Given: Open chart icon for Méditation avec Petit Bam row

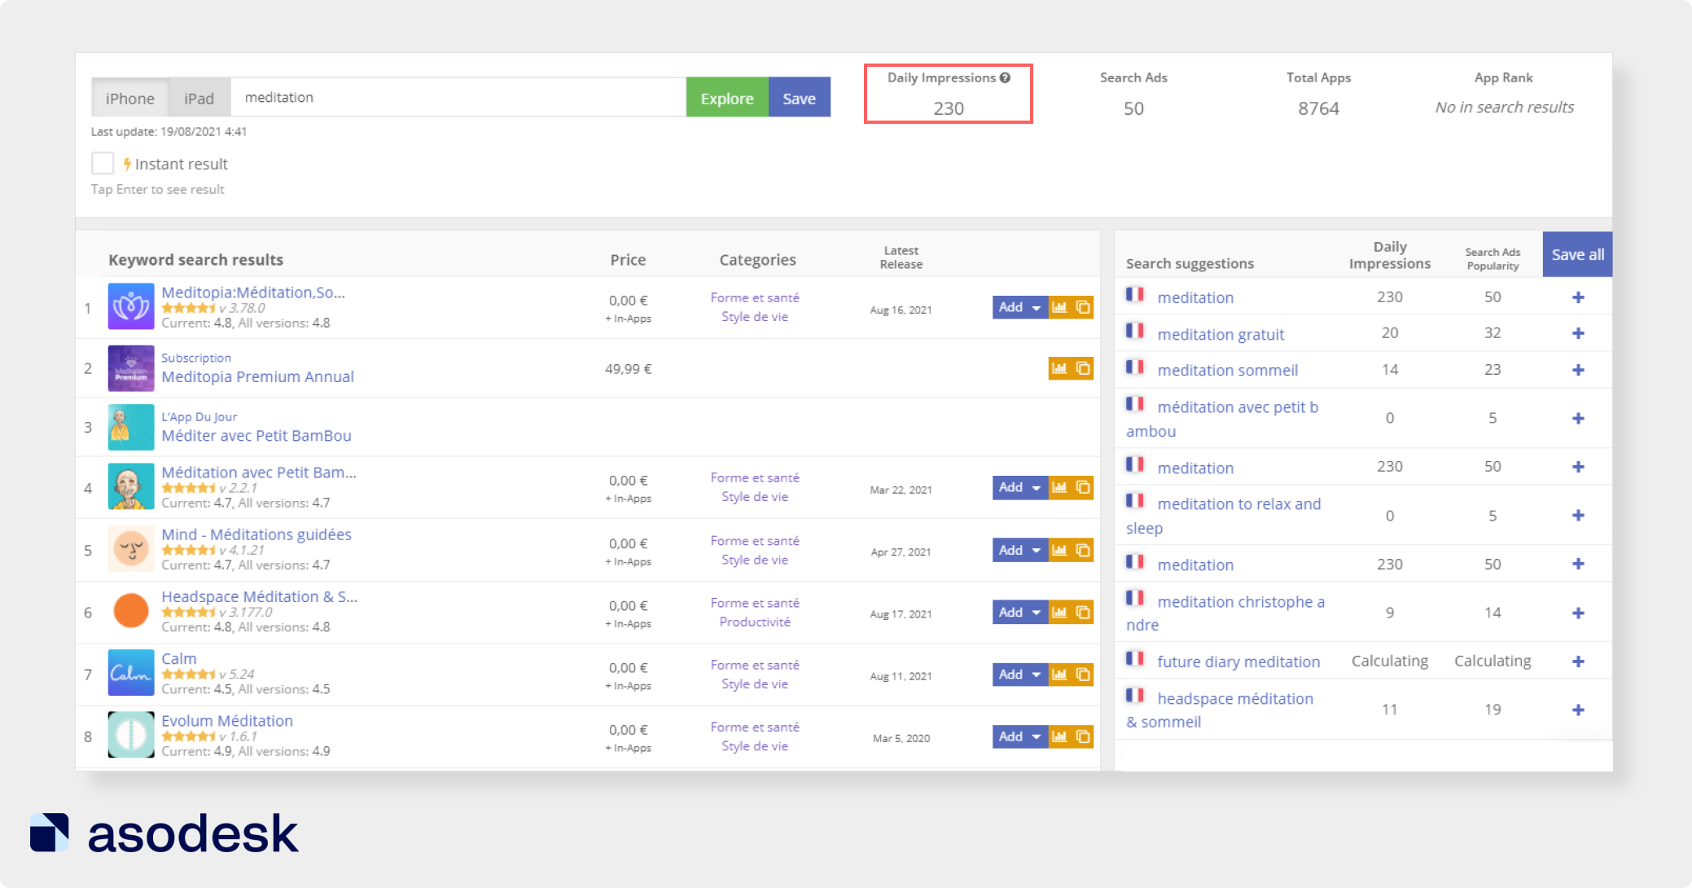Looking at the screenshot, I should pyautogui.click(x=1059, y=487).
